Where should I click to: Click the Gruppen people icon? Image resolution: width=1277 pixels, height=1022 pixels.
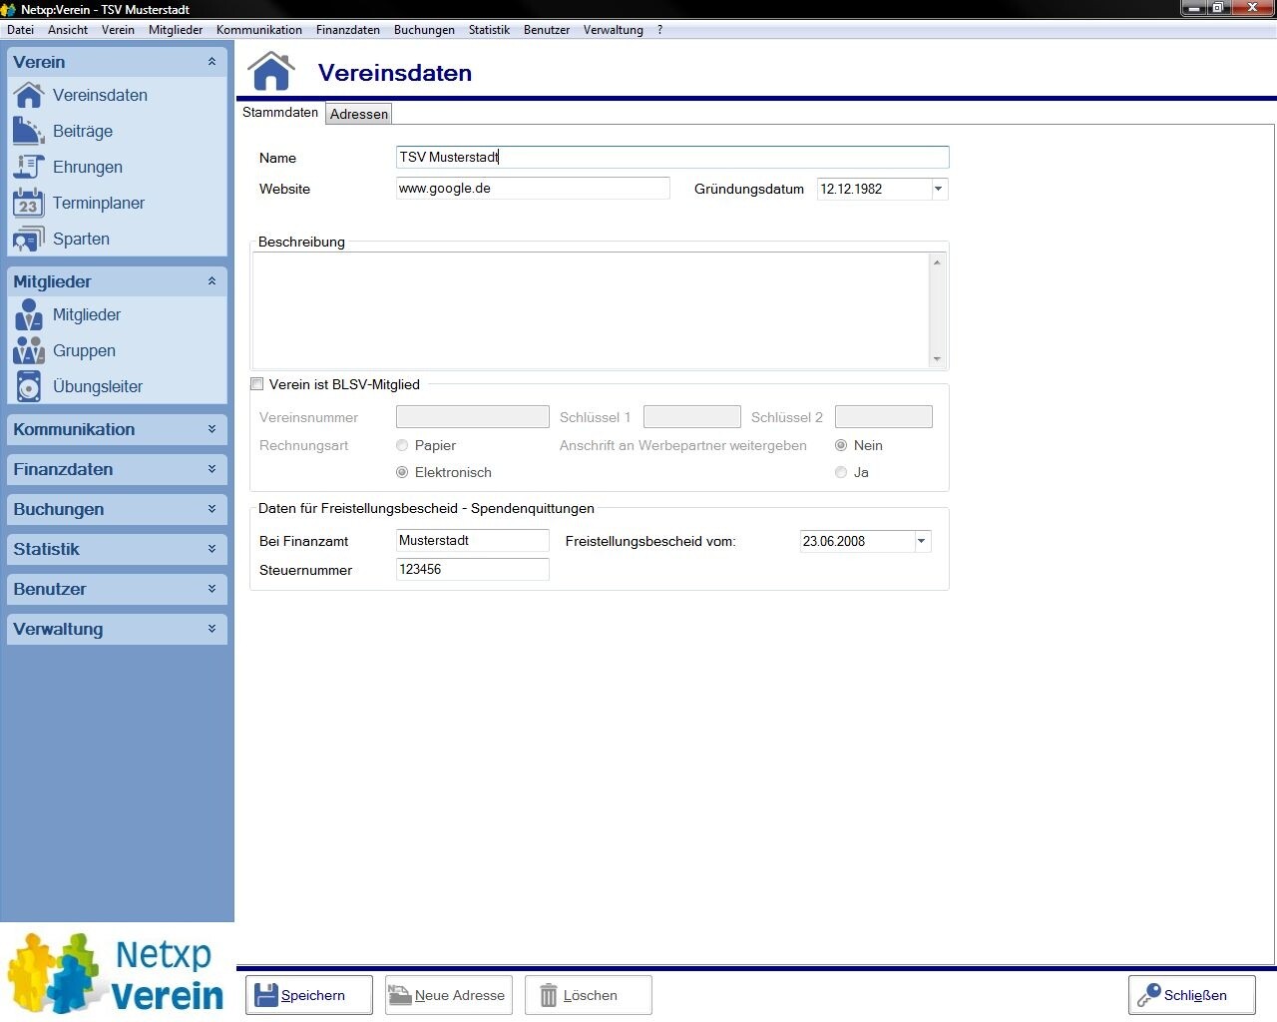[x=29, y=350]
